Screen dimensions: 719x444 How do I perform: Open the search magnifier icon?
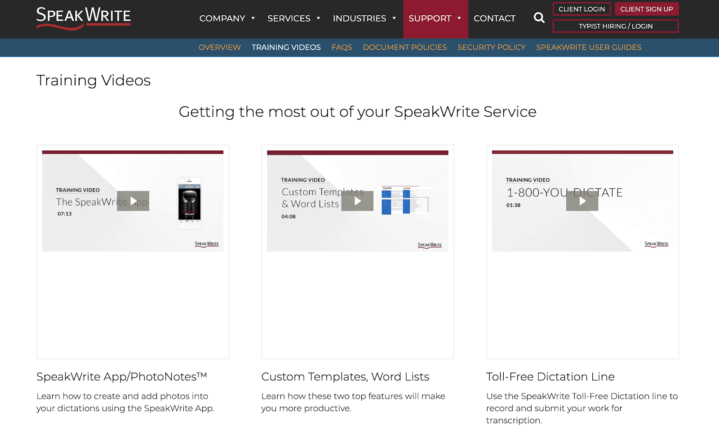point(539,18)
